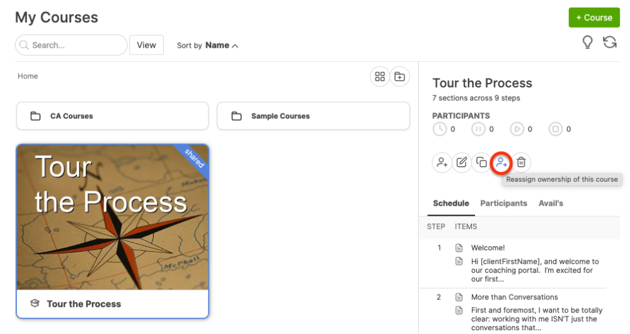Click the reassign ownership icon
This screenshot has height=334, width=630.
[x=501, y=162]
